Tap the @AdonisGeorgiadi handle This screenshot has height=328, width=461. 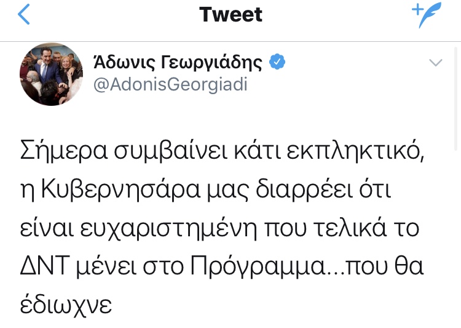(x=170, y=84)
